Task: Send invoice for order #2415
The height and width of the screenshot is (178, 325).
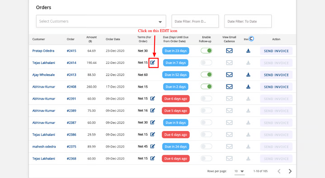Action: click(x=276, y=51)
